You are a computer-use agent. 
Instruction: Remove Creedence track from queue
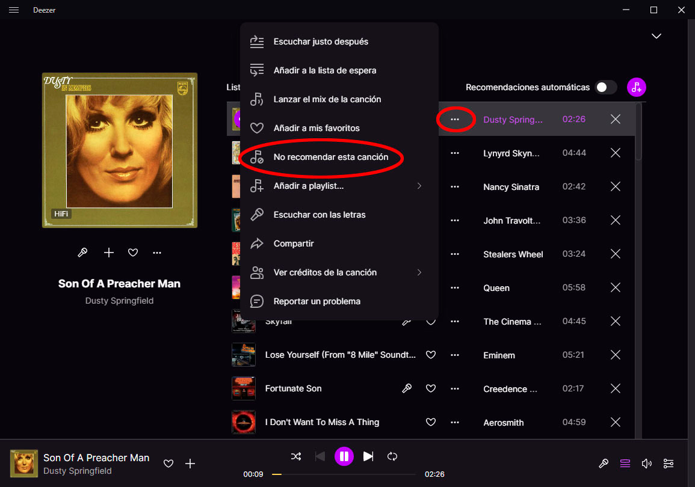615,388
